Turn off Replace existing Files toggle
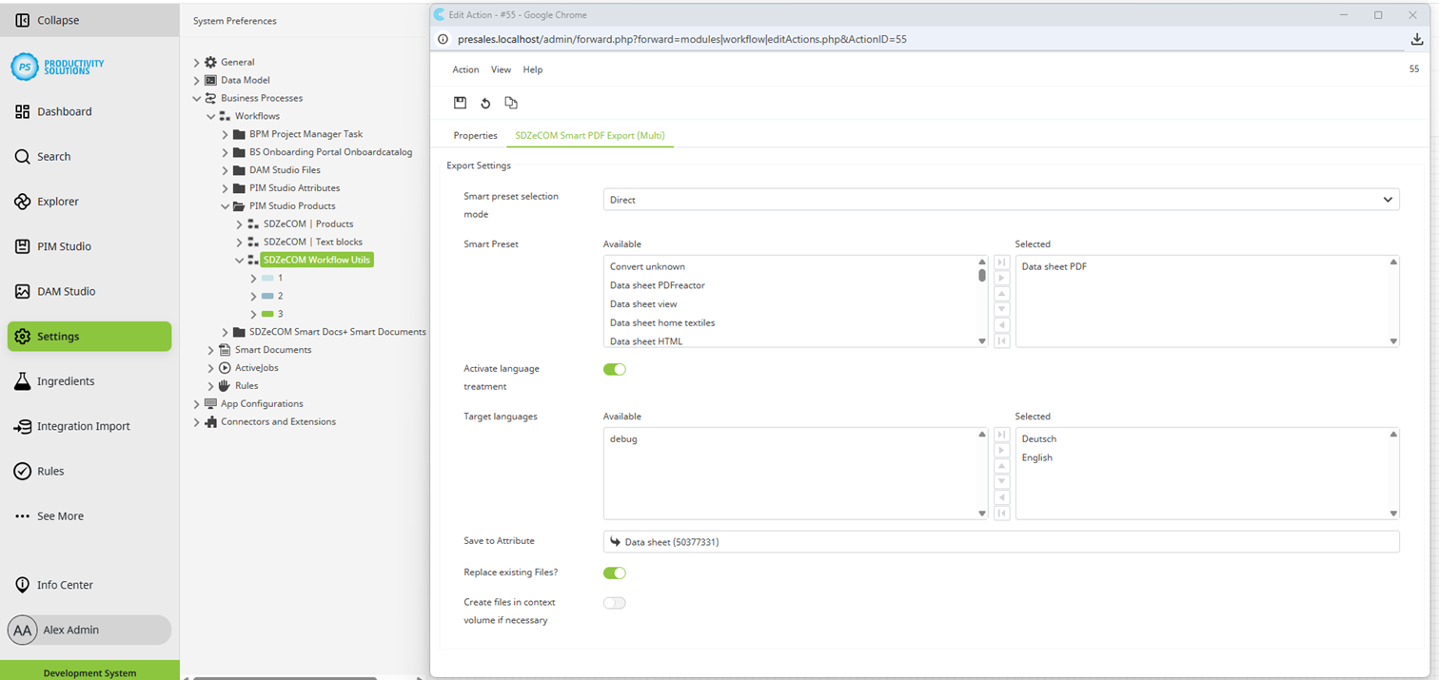 [x=615, y=573]
